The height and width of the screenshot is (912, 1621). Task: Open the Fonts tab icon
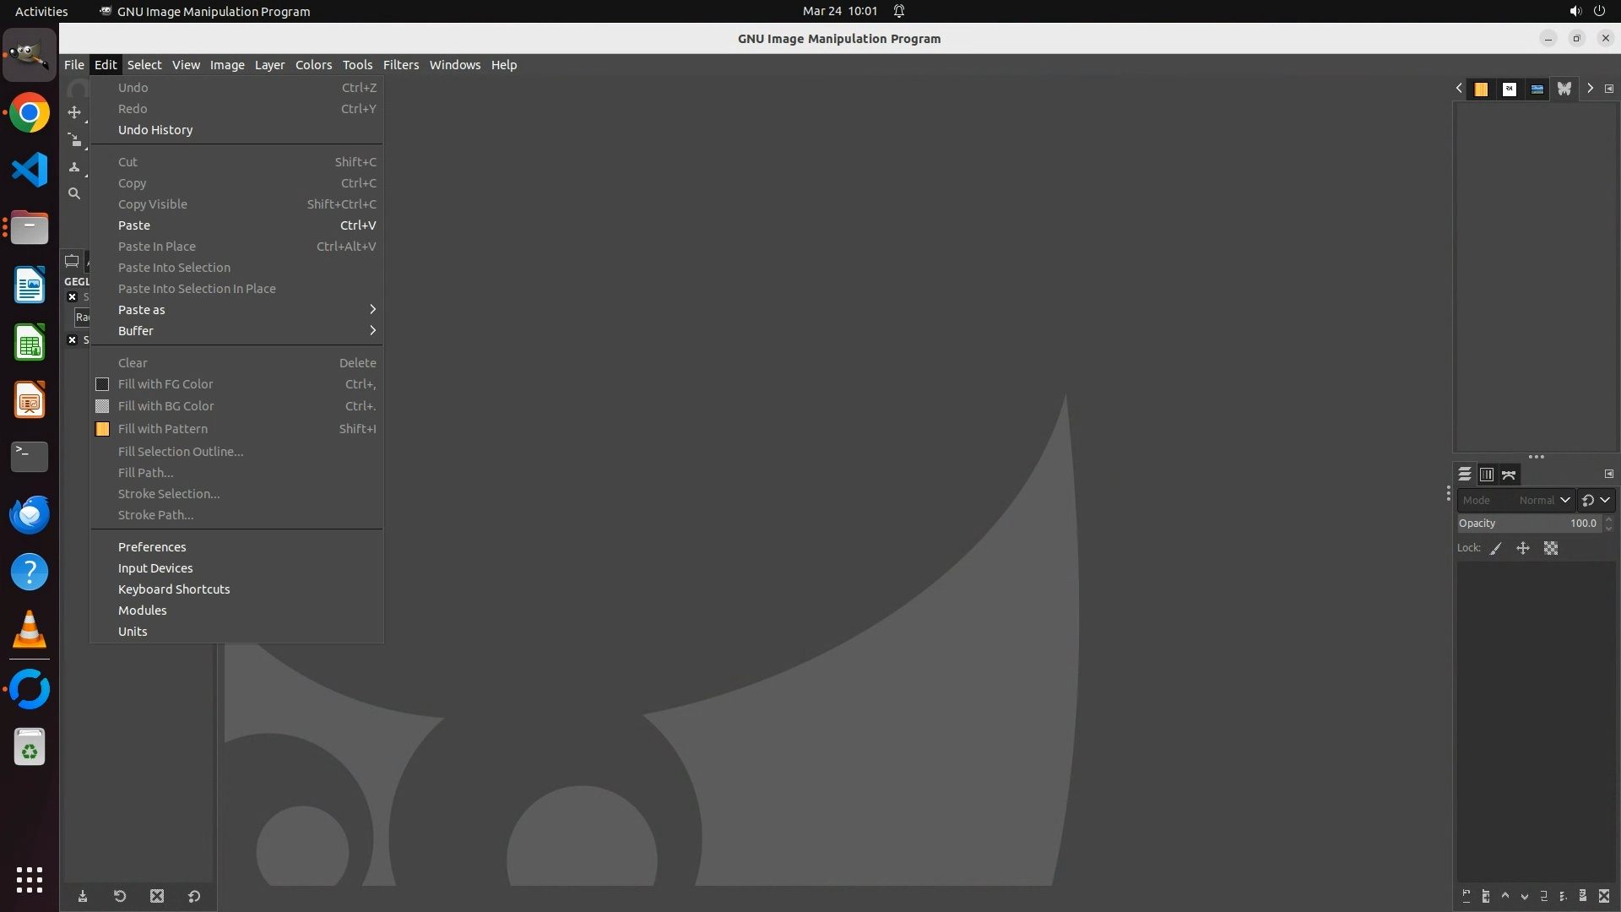1510,89
